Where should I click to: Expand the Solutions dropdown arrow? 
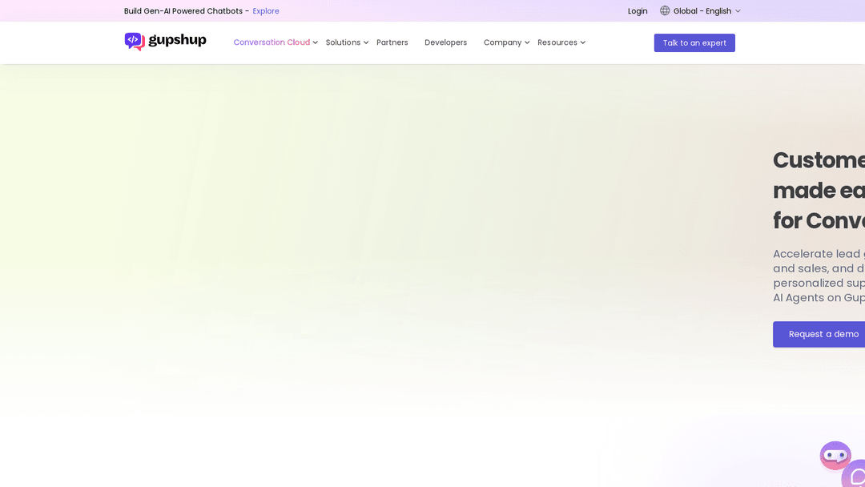[366, 42]
